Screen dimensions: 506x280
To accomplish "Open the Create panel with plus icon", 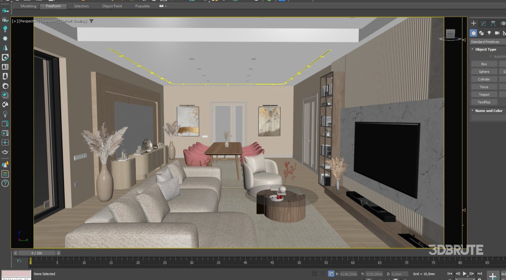I will pyautogui.click(x=473, y=23).
